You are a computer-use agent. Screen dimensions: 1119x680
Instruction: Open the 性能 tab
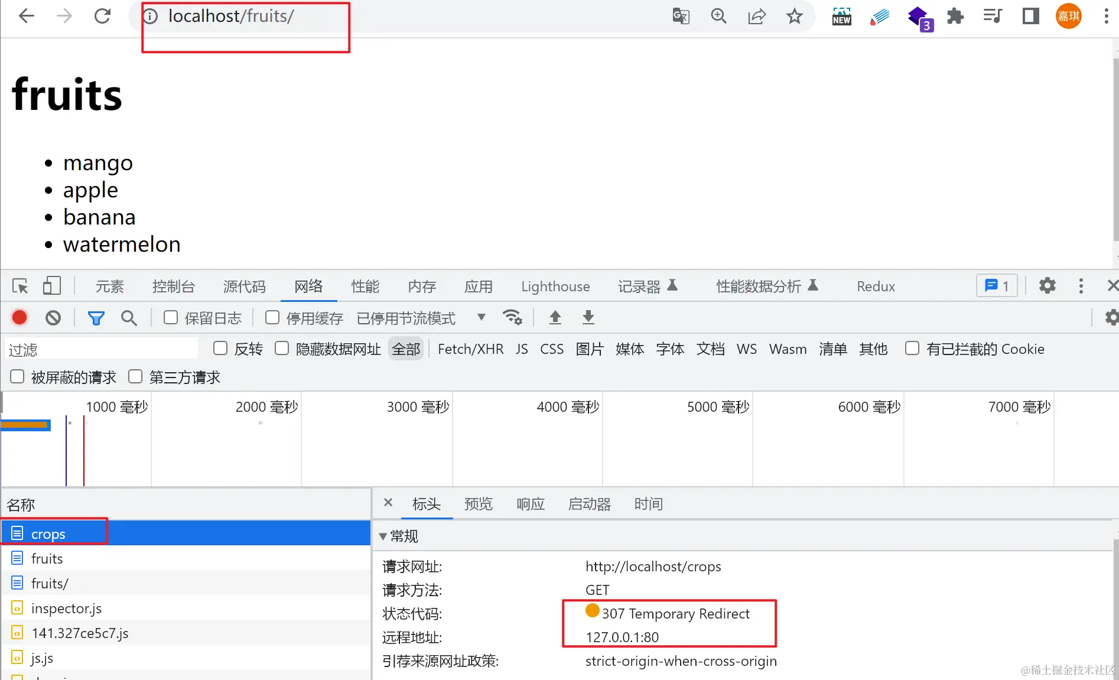365,287
